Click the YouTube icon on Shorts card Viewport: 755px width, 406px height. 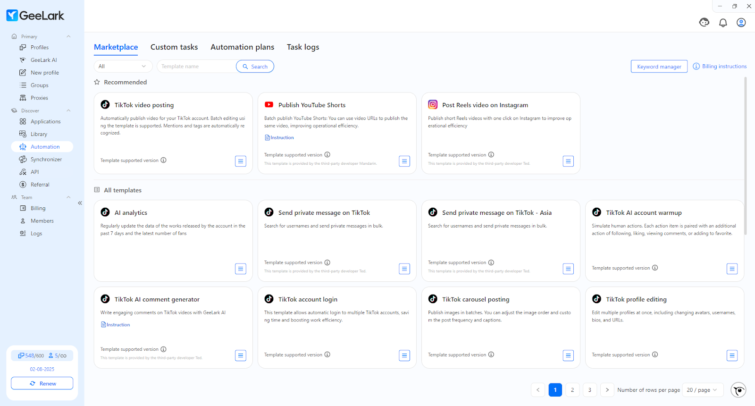pos(269,105)
